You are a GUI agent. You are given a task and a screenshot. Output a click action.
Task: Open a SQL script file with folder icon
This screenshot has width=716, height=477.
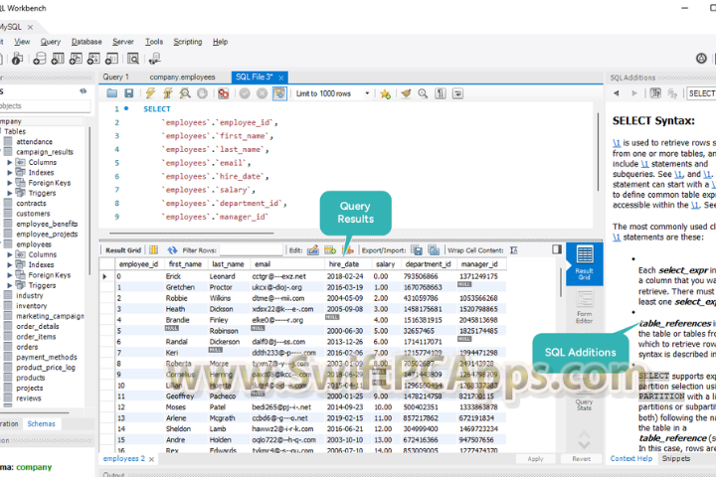(x=111, y=93)
